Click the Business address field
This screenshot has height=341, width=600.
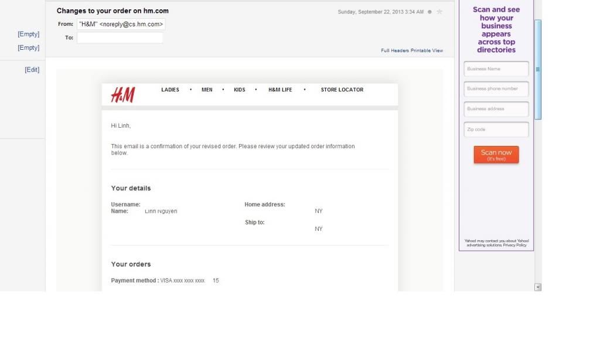pyautogui.click(x=496, y=109)
